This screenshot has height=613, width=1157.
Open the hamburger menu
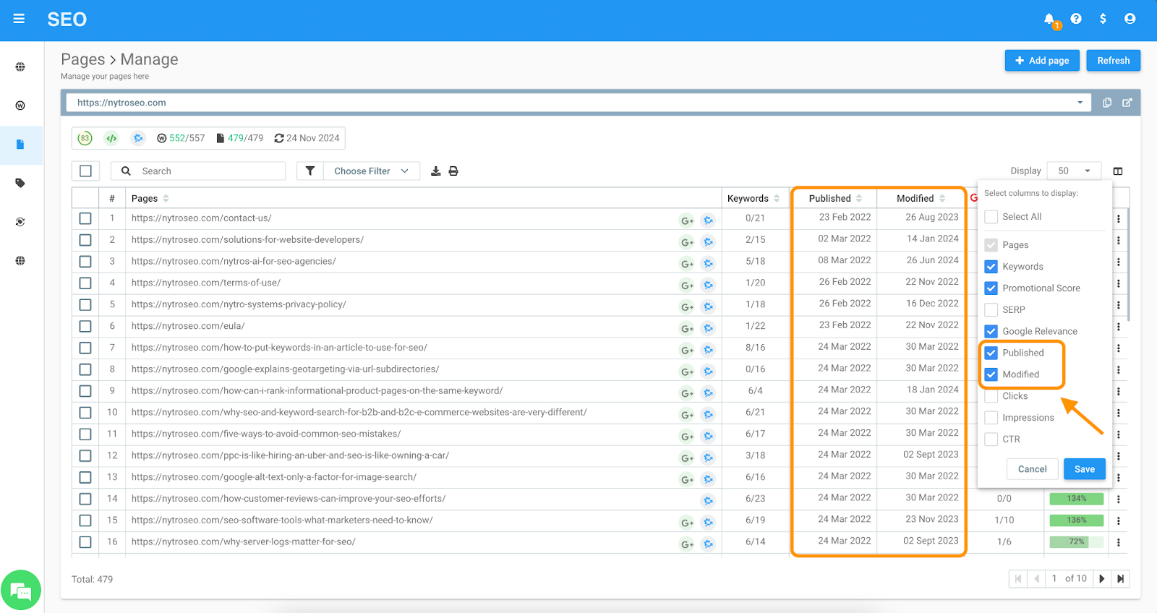tap(19, 19)
